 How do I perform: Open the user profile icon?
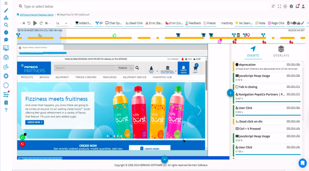pos(303,6)
